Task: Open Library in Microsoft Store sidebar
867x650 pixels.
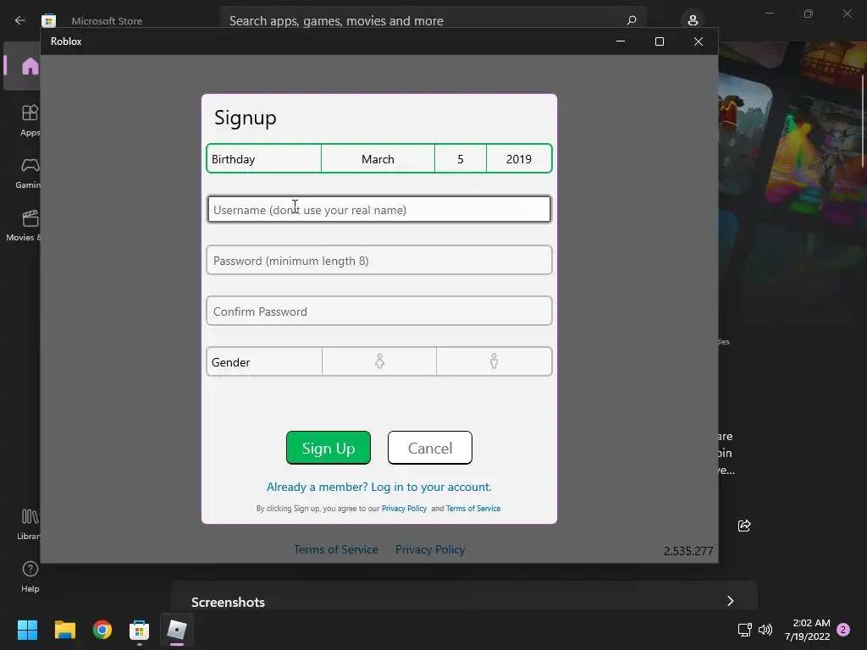Action: (x=29, y=524)
